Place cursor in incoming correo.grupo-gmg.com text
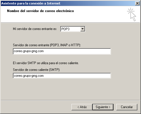This screenshot has height=114, width=141. point(29,51)
